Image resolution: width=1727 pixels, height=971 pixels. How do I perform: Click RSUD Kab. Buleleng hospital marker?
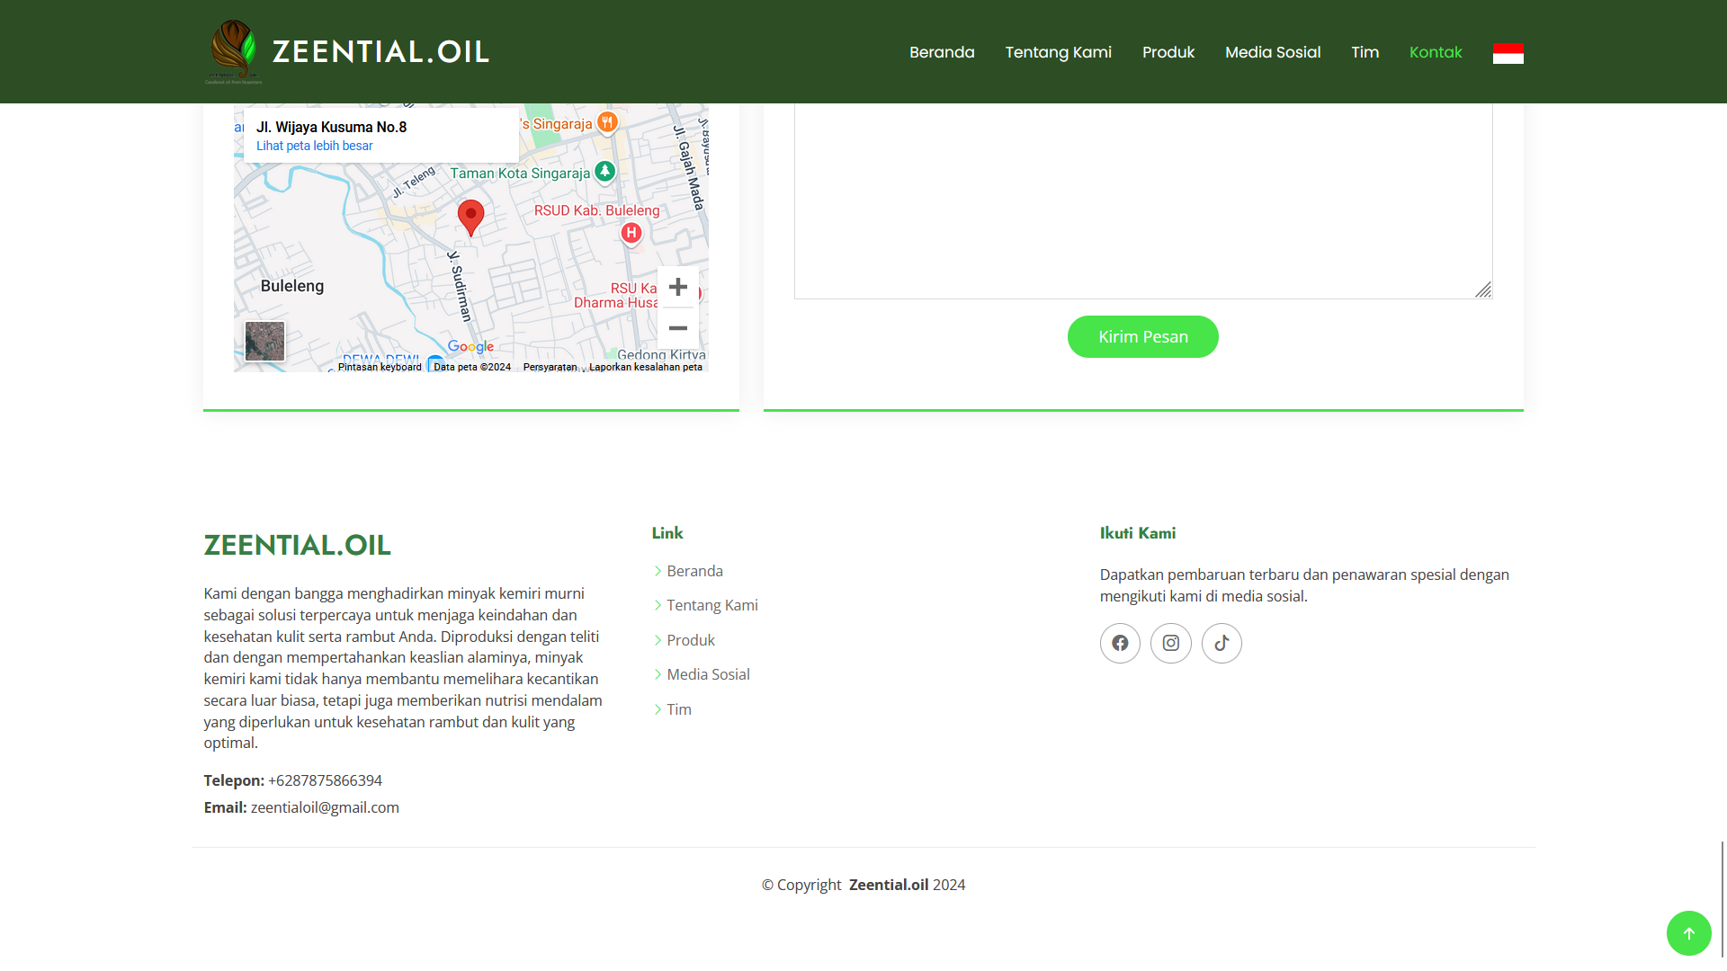631,233
